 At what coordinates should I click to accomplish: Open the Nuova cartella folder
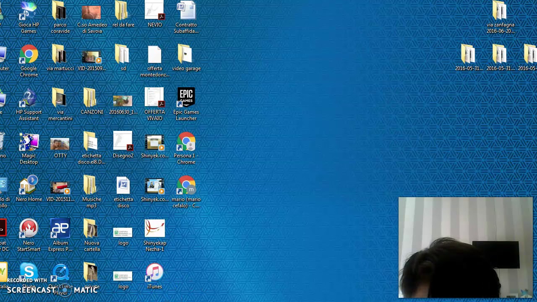(x=92, y=235)
